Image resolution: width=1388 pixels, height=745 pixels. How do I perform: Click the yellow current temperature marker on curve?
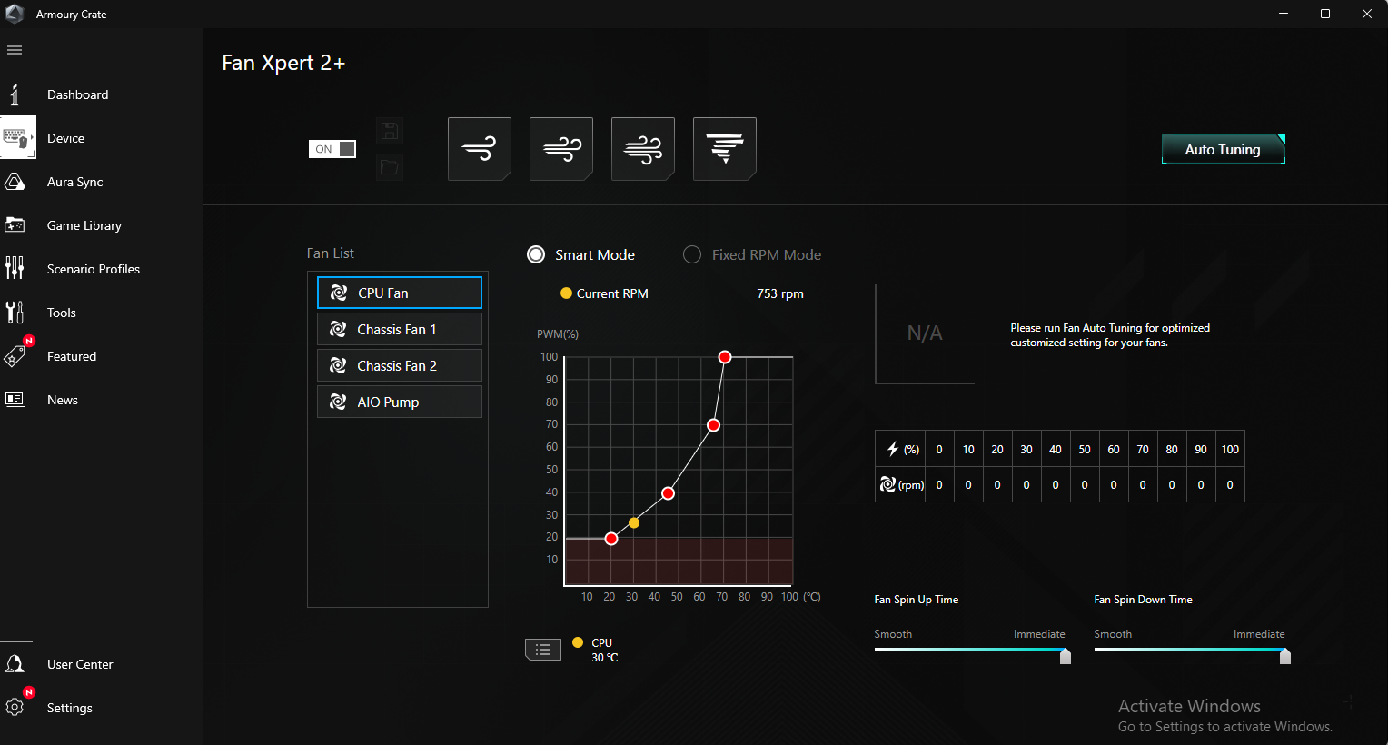[x=634, y=522]
